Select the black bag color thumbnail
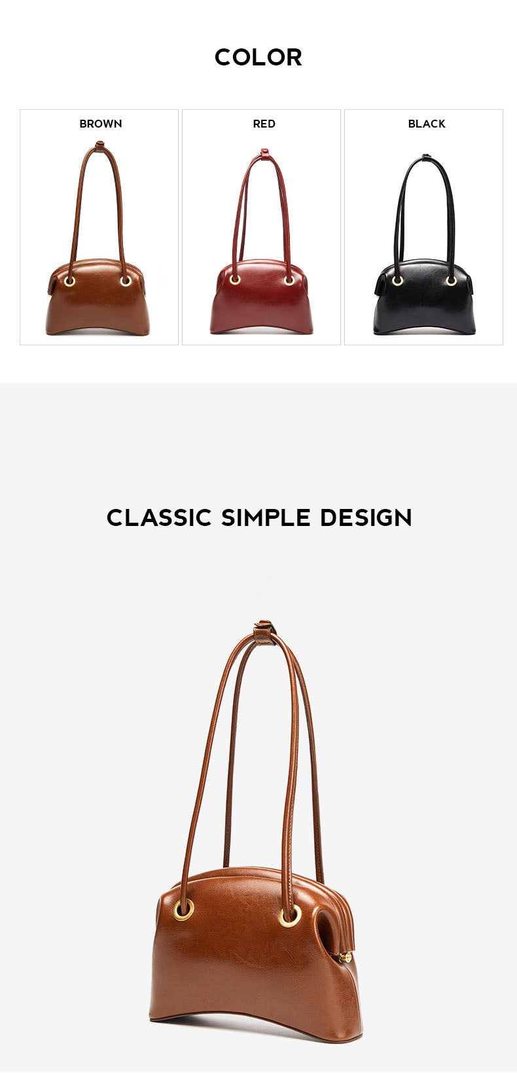 pos(423,227)
